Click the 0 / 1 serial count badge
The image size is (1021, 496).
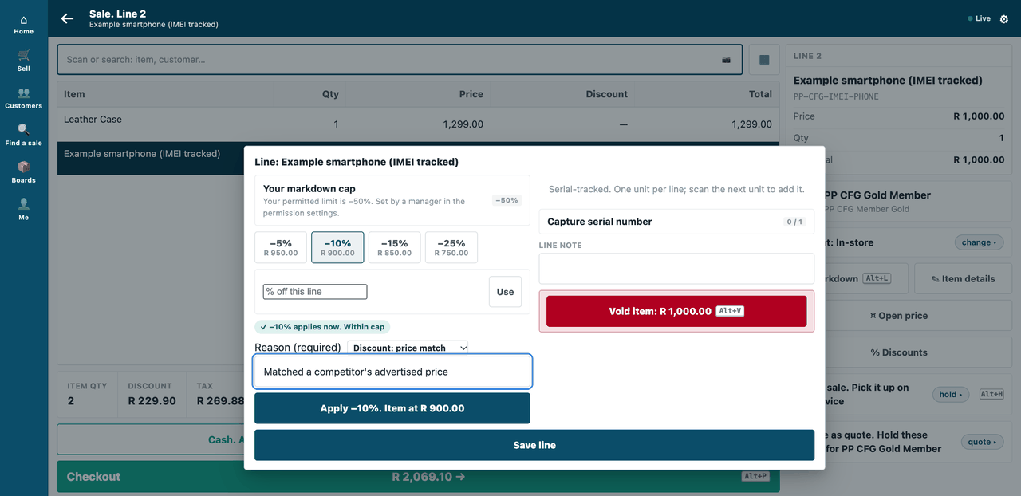click(x=794, y=222)
